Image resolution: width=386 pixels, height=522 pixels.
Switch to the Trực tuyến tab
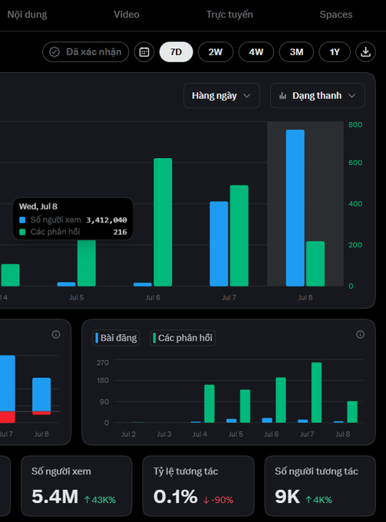pyautogui.click(x=229, y=15)
